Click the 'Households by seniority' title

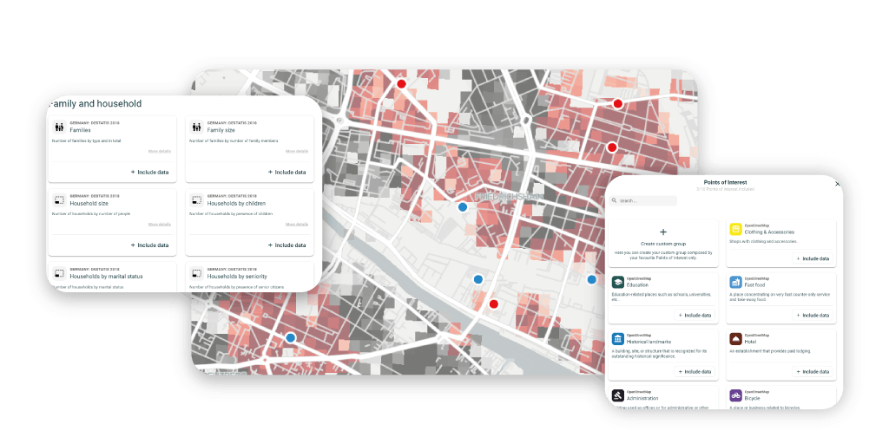tap(237, 277)
